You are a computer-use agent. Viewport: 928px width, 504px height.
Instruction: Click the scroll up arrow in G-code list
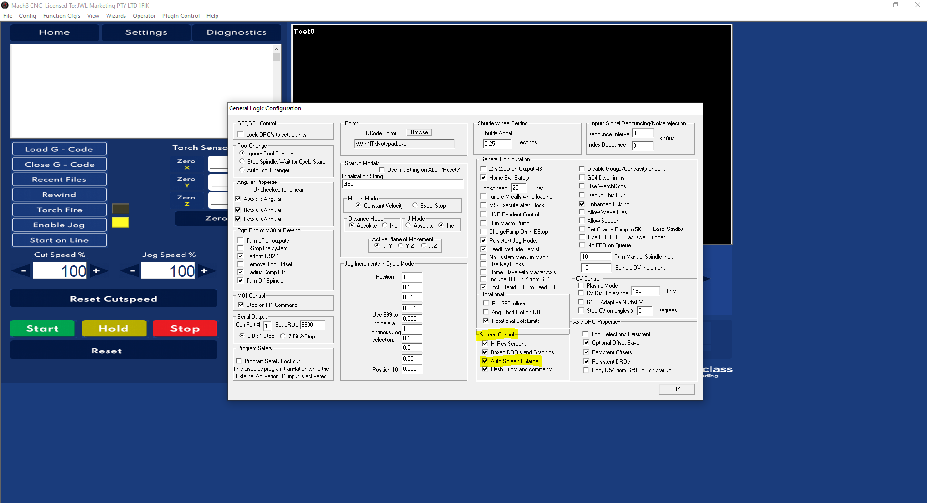[276, 49]
